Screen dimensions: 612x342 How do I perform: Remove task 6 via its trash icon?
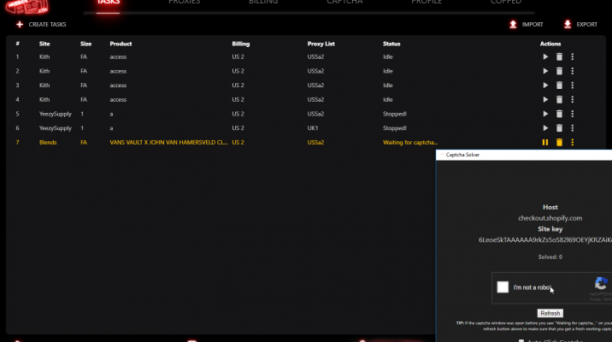pos(559,128)
